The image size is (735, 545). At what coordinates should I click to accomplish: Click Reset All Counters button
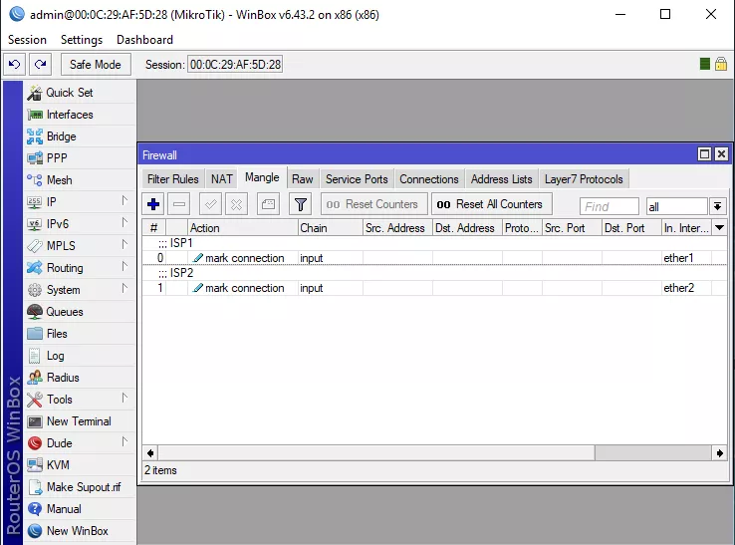491,204
